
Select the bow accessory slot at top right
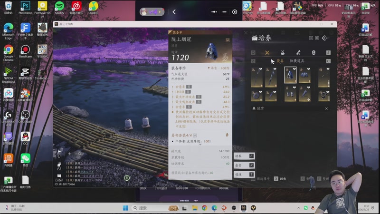coord(324,78)
